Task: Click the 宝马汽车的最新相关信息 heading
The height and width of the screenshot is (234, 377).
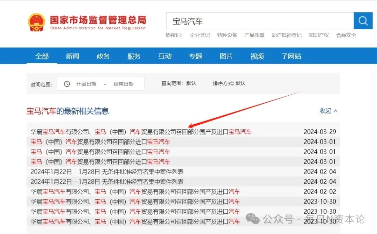Action: click(x=68, y=111)
